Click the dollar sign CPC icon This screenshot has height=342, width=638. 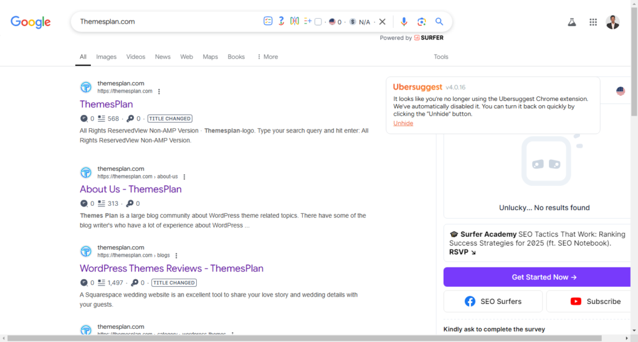click(x=353, y=22)
